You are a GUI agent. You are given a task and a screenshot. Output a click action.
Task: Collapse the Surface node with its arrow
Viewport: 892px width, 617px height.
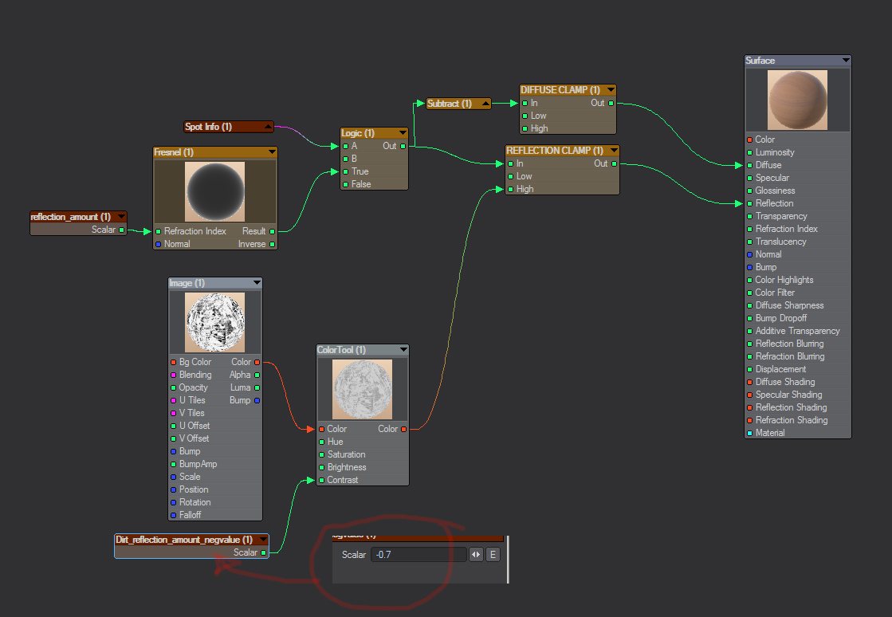point(845,61)
